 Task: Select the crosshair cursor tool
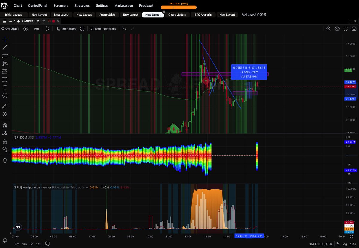5,39
